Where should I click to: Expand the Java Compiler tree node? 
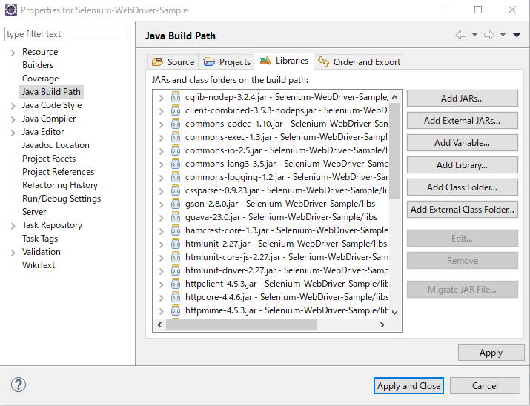pyautogui.click(x=13, y=119)
